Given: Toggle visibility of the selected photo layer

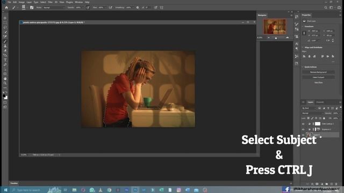Looking at the screenshot, I should click(x=303, y=135).
